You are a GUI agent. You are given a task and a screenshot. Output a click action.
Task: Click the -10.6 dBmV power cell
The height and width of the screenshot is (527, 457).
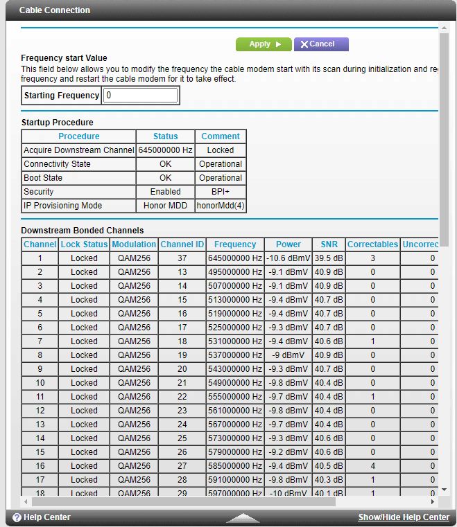tap(288, 258)
